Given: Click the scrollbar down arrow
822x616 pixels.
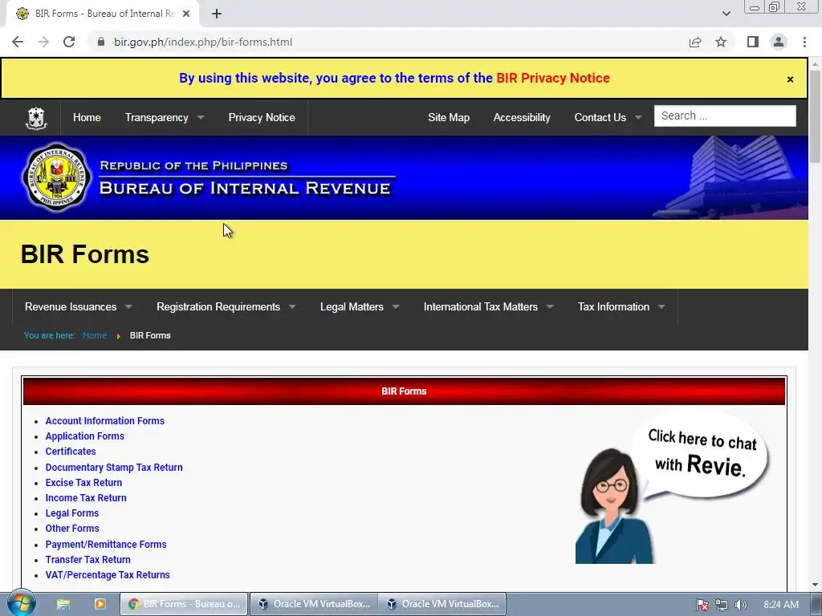Looking at the screenshot, I should (815, 585).
